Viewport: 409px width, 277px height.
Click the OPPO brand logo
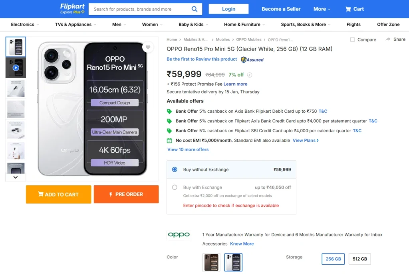(179, 235)
